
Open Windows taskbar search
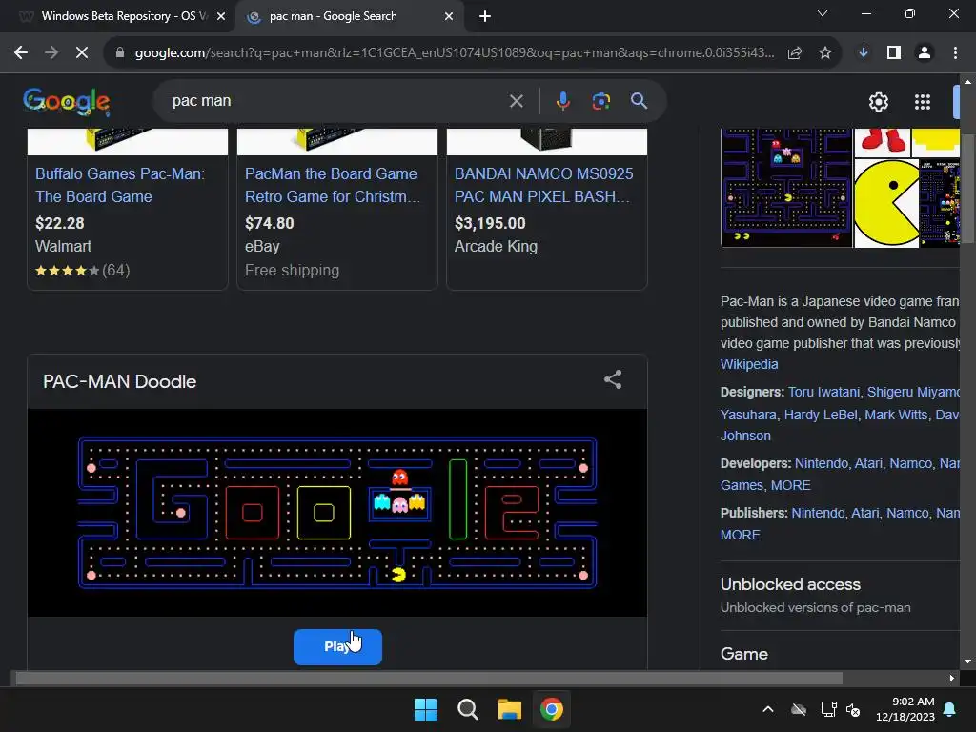[x=467, y=709]
